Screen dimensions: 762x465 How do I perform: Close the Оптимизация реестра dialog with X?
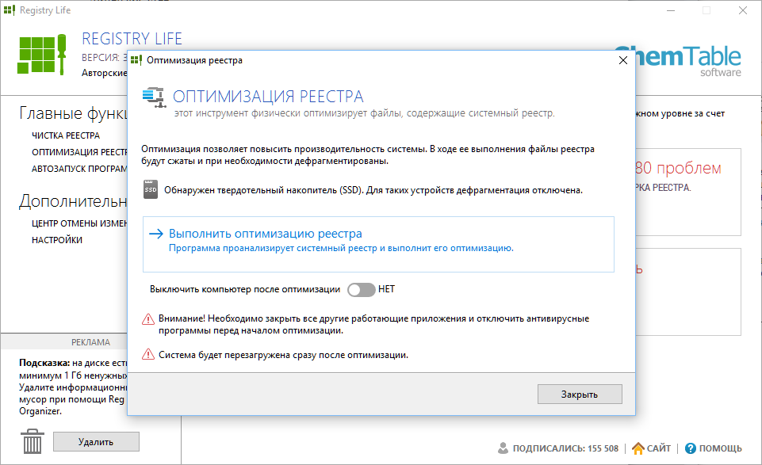[623, 60]
